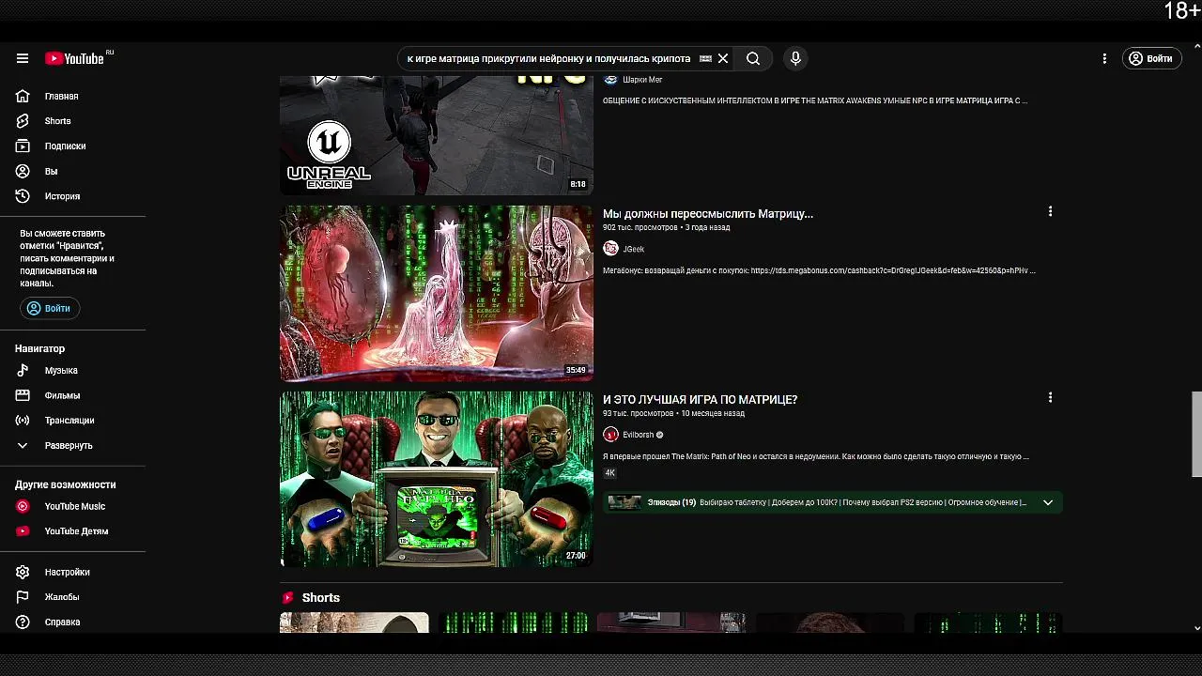Click the Эпизоды (19) chapter bar
The height and width of the screenshot is (676, 1202).
[x=832, y=502]
